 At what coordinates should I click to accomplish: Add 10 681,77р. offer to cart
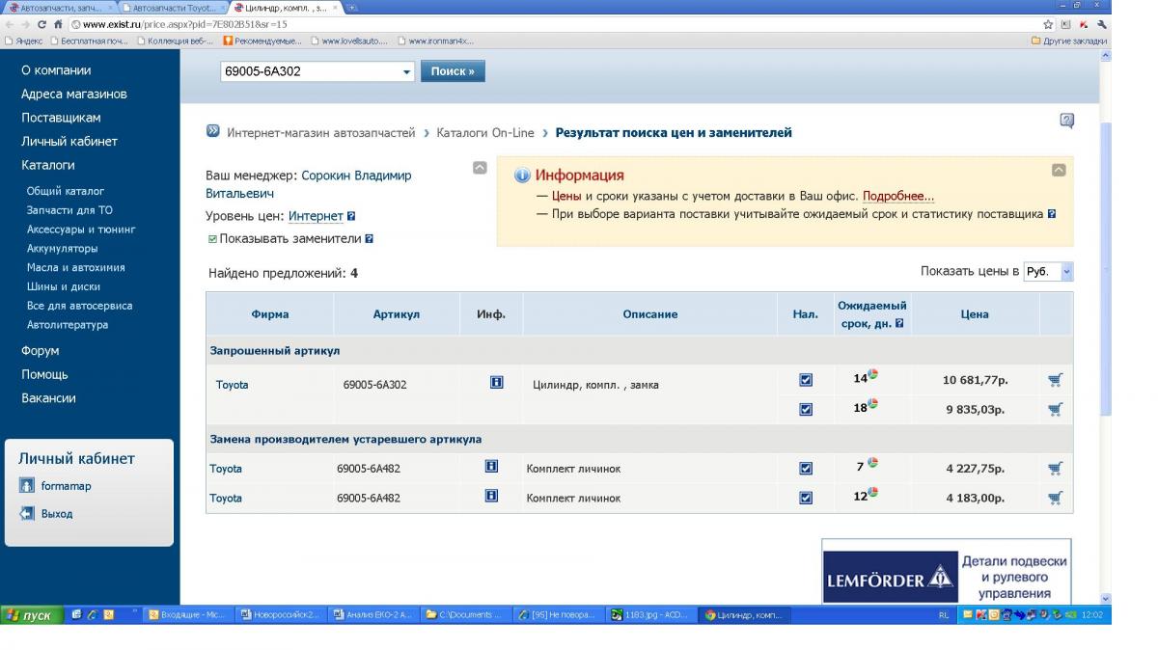1055,380
